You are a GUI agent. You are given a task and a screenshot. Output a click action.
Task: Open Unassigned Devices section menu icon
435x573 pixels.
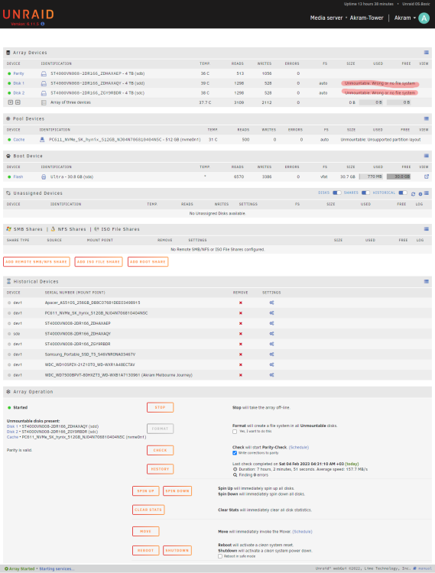pyautogui.click(x=427, y=193)
